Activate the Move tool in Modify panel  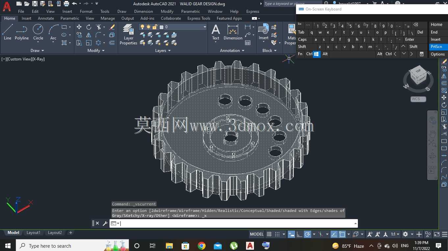tap(79, 27)
